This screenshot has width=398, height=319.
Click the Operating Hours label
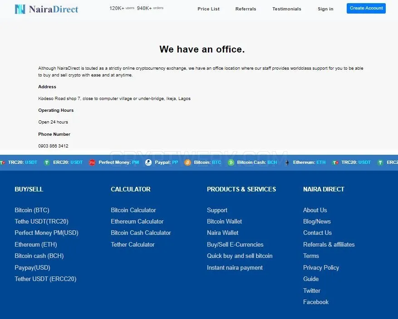56,110
